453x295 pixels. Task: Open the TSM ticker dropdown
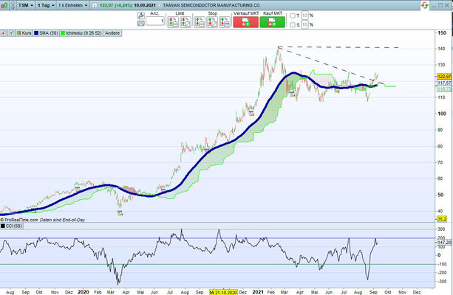point(26,5)
